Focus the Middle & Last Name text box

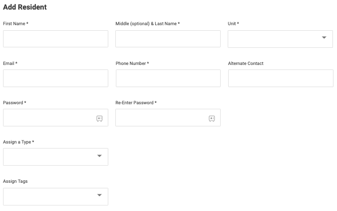(168, 39)
